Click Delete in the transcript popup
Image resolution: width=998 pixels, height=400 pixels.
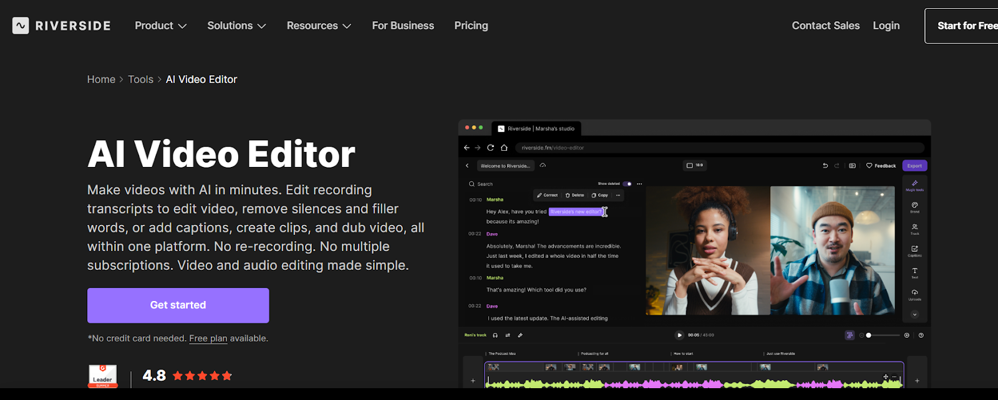tap(574, 195)
